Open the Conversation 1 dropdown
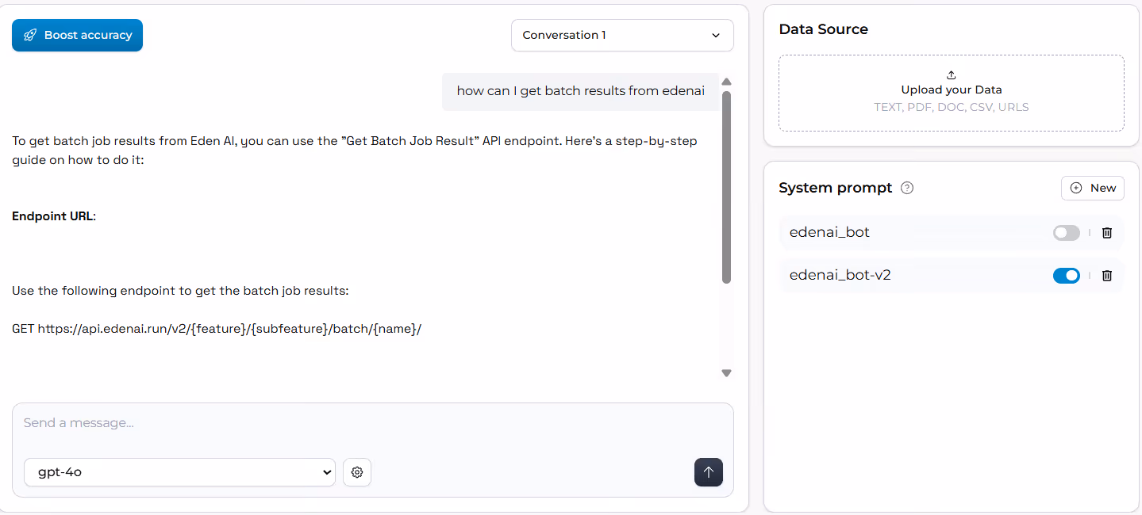Viewport: 1142px width, 515px height. pyautogui.click(x=622, y=36)
